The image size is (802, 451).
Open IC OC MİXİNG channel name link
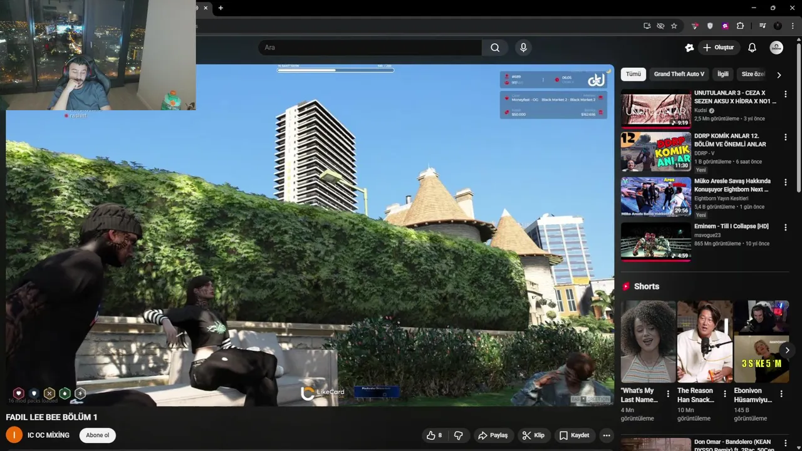(48, 435)
